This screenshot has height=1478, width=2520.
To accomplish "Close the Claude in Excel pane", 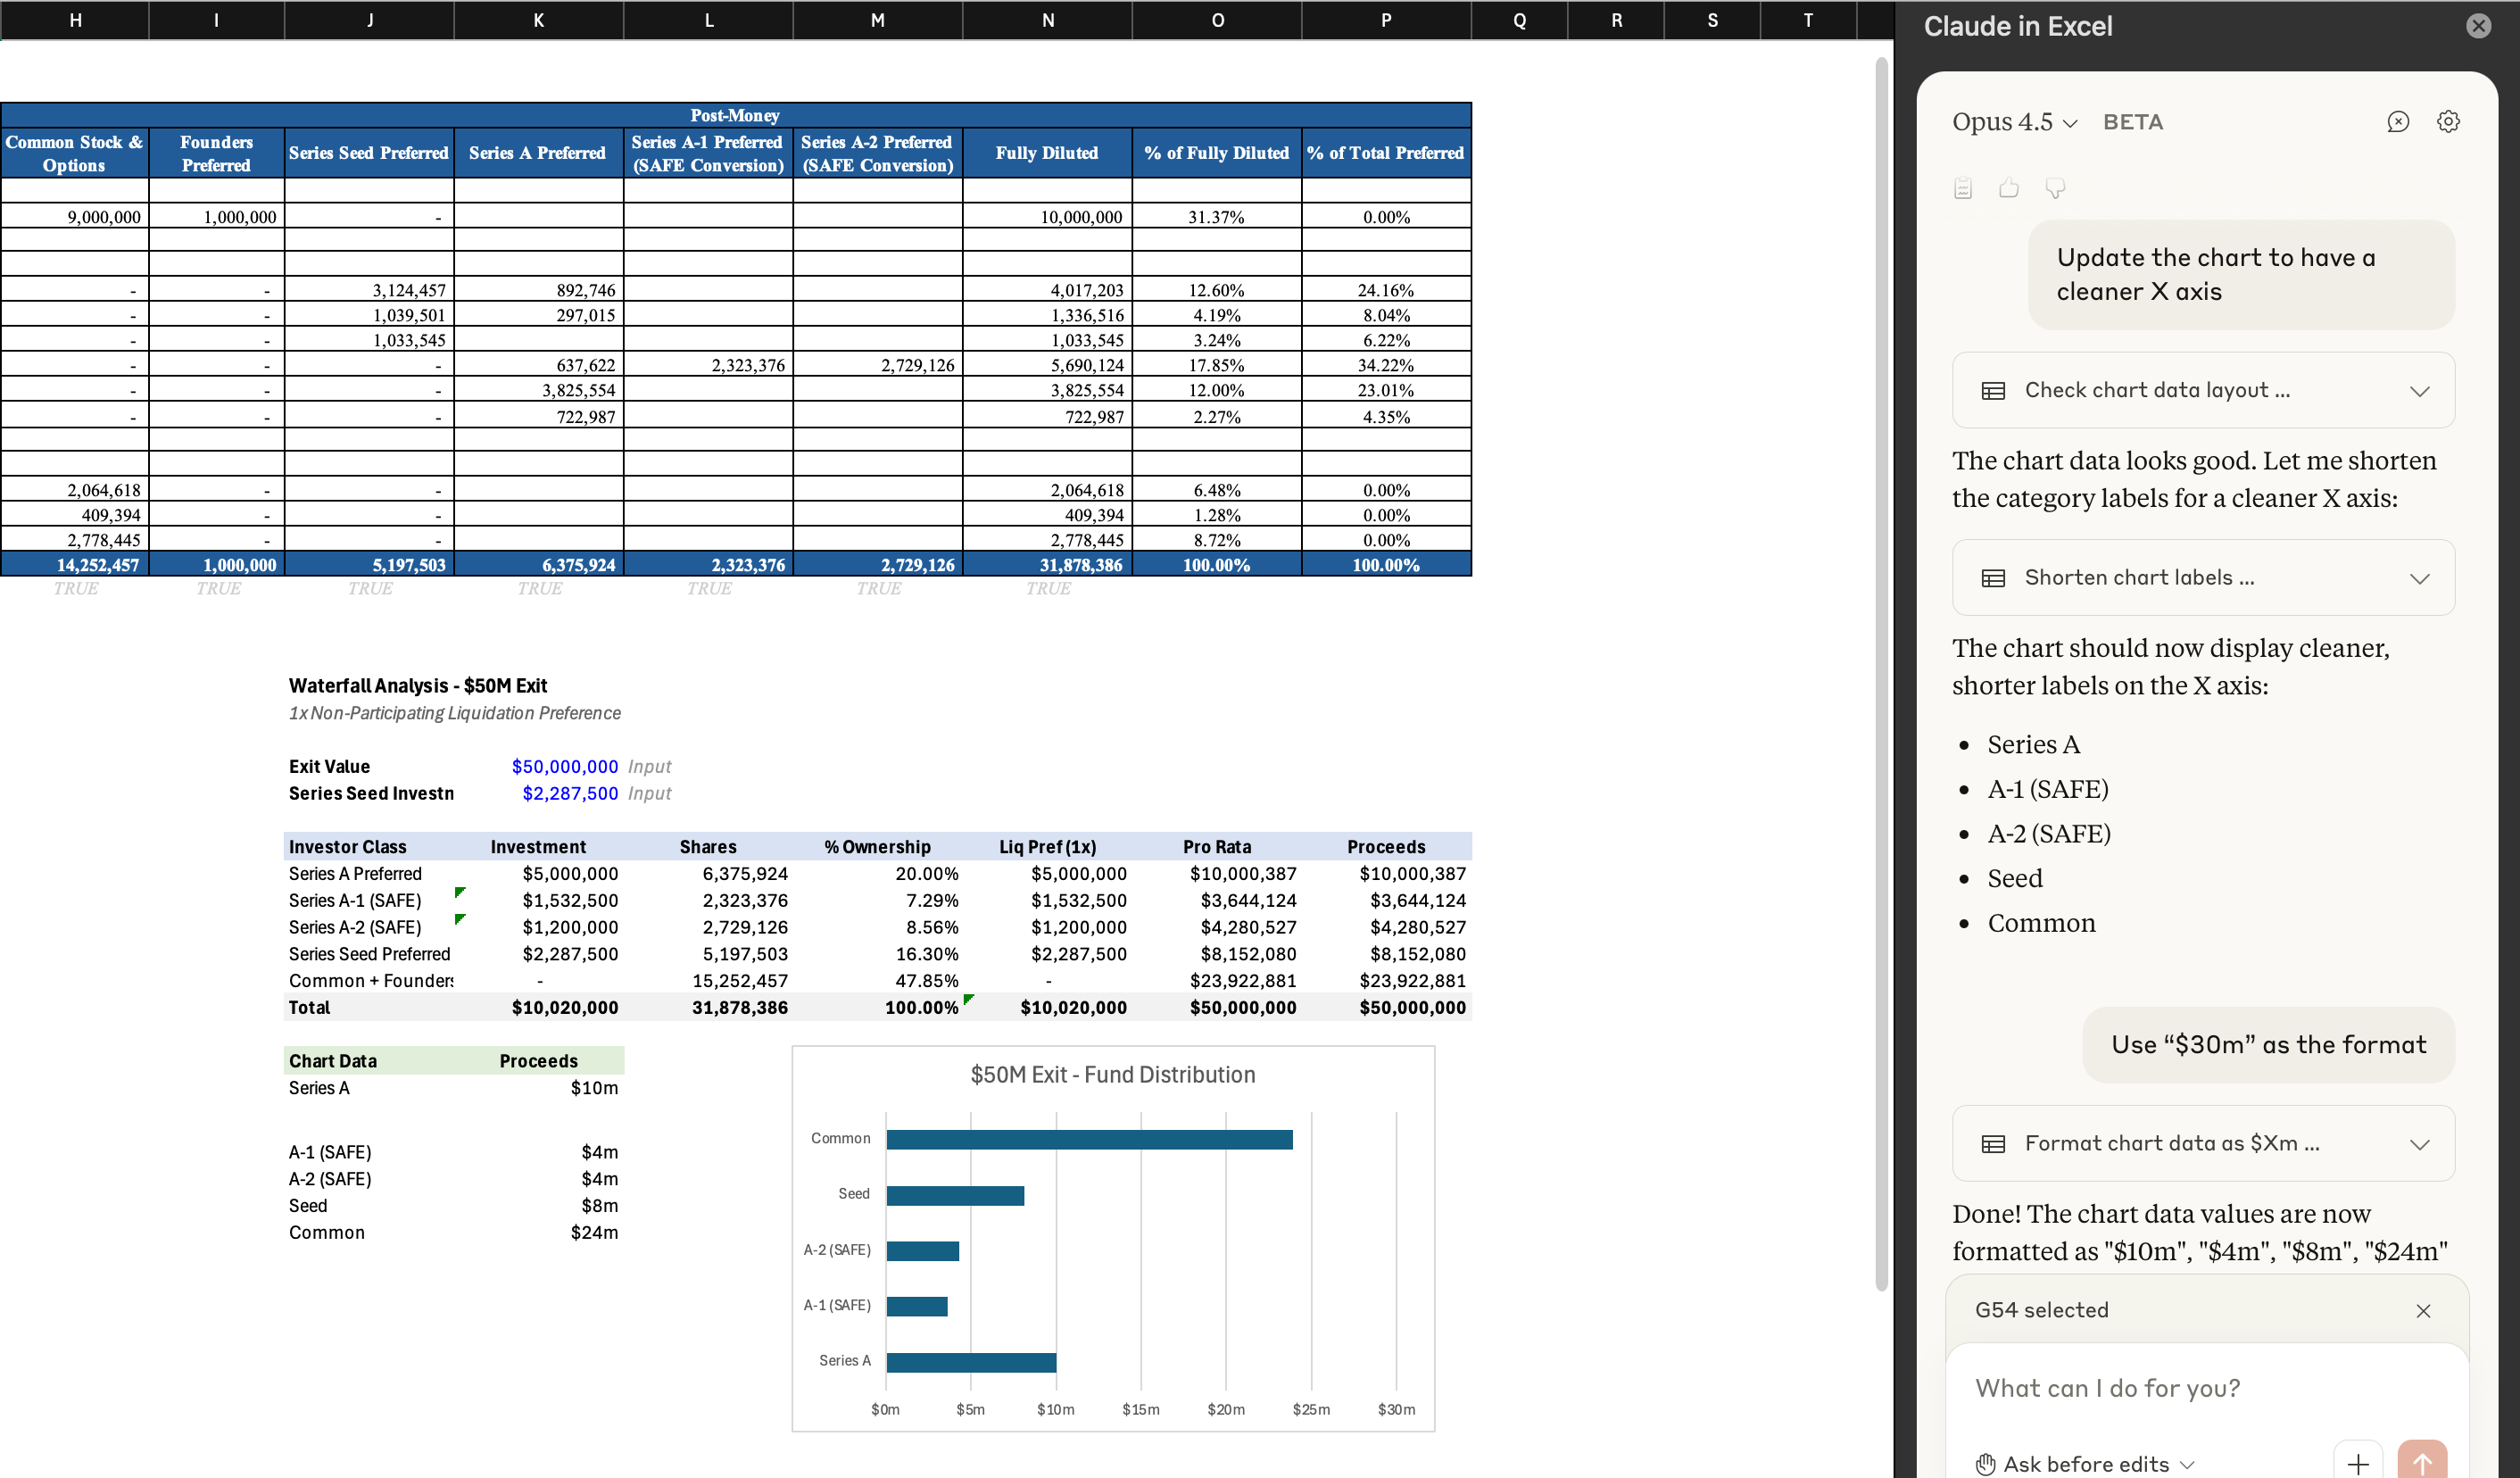I will (x=2477, y=26).
